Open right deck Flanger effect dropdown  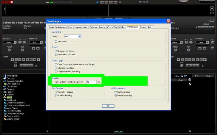pyautogui.click(x=181, y=42)
